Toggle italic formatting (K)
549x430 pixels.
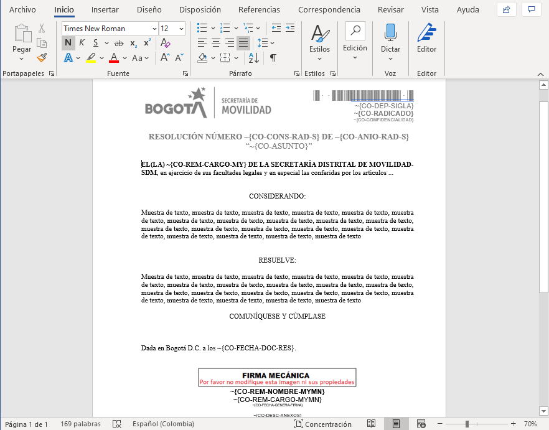[82, 43]
